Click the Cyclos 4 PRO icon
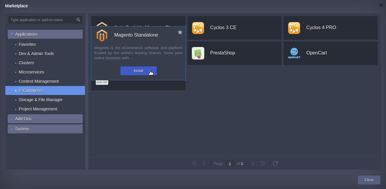The image size is (386, 189). point(294,28)
